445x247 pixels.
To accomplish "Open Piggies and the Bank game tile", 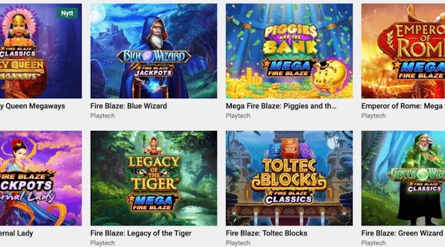I will (289, 51).
